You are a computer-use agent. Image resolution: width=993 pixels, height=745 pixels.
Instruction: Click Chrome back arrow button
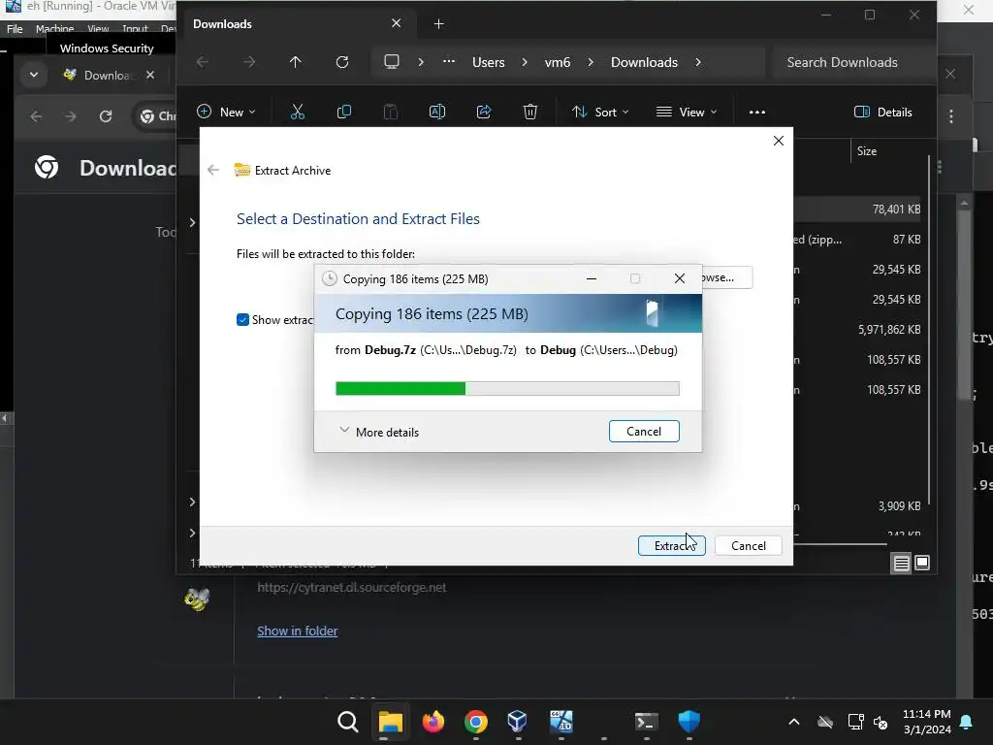point(36,116)
